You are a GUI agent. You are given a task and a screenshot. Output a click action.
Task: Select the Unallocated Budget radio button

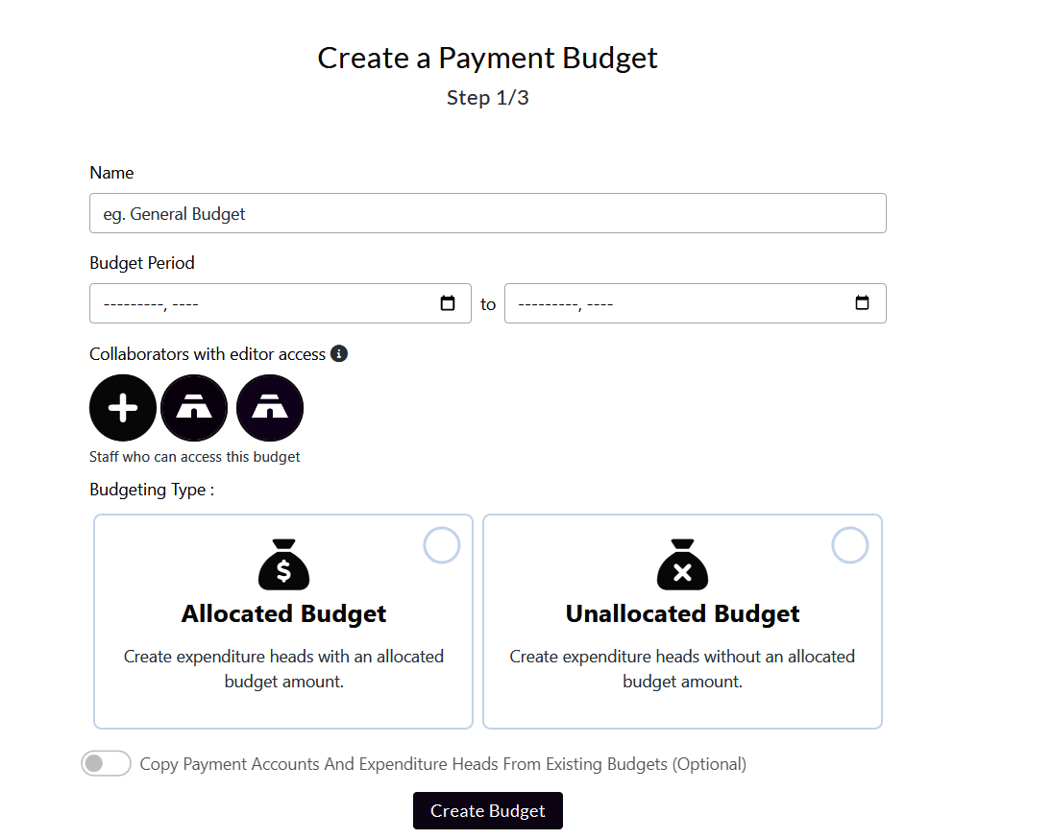click(x=849, y=545)
